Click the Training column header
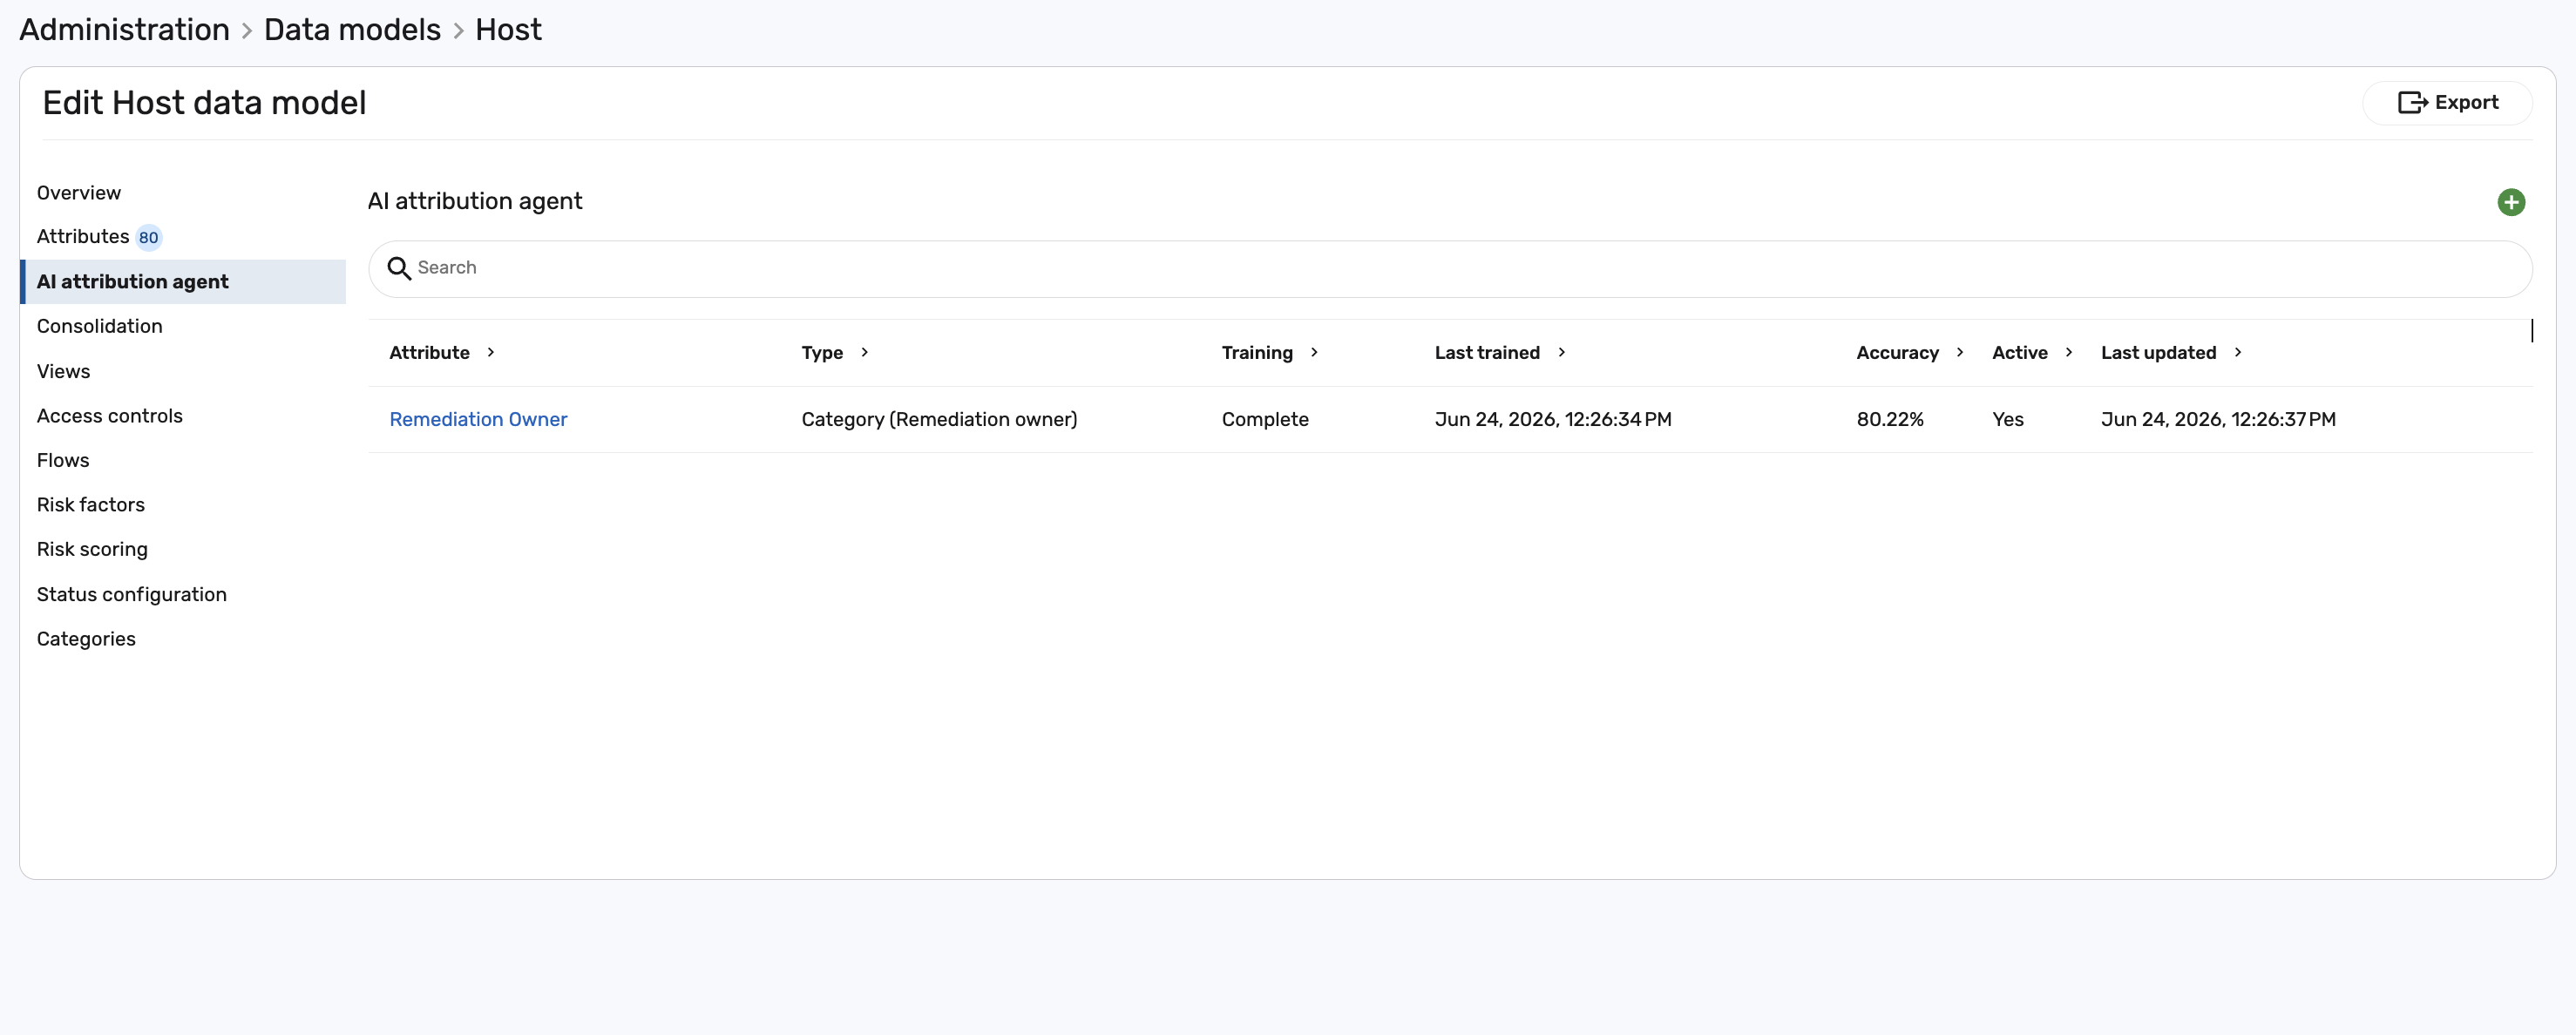2576x1035 pixels. [1257, 352]
